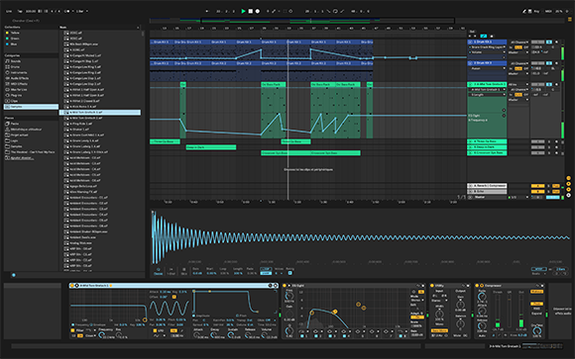Toggle the blue automation mode button above the track headers
Image resolution: width=575 pixels, height=359 pixels.
tap(484, 37)
